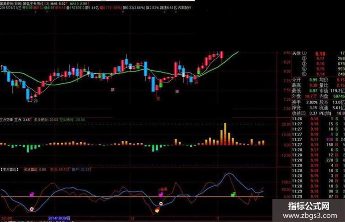Select the 2014/10/30 highlighted date marker
Screen dimensions: 345x222
[59, 218]
